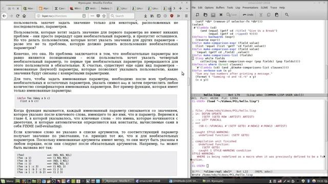This screenshot has height=184, width=328.
Task: Switch to the Winn tab
Action: [75, 8]
